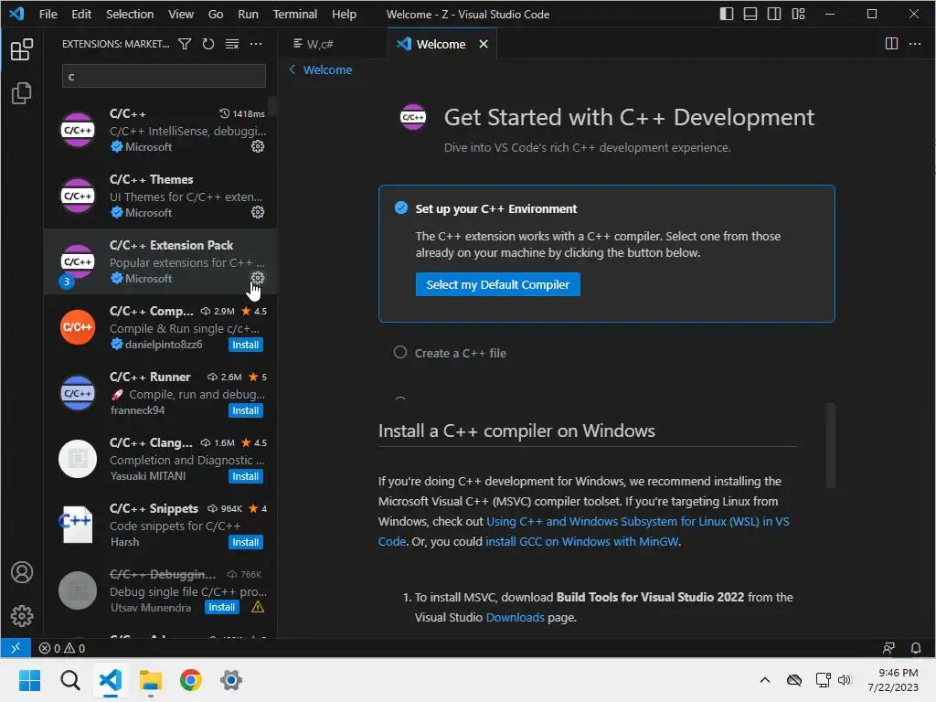Image resolution: width=936 pixels, height=702 pixels.
Task: Open the WSL in VS Code link
Action: pos(583,531)
